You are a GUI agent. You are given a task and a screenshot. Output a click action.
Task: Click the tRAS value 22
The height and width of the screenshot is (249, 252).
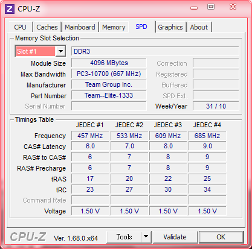168,178
